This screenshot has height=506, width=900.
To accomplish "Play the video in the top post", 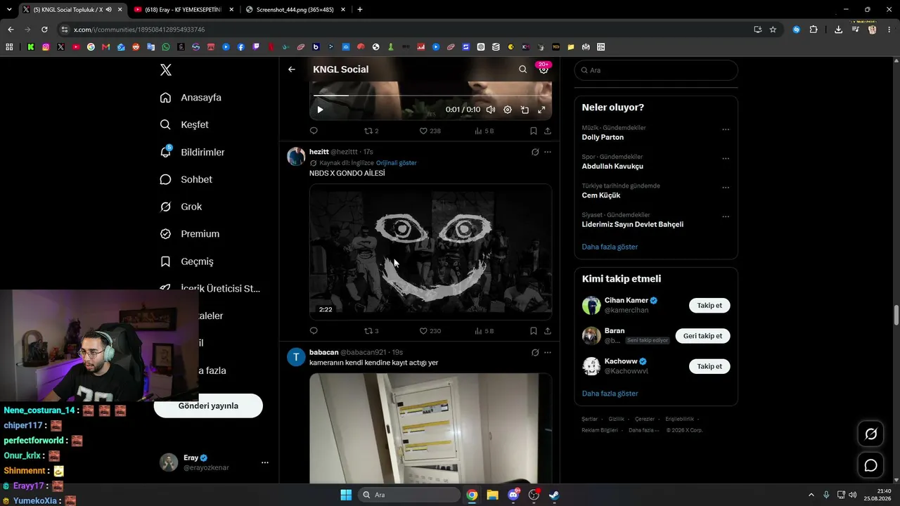I will (x=320, y=110).
